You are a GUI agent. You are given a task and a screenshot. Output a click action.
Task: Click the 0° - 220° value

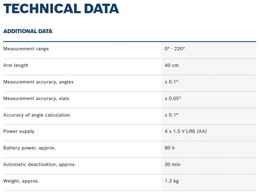(175, 49)
